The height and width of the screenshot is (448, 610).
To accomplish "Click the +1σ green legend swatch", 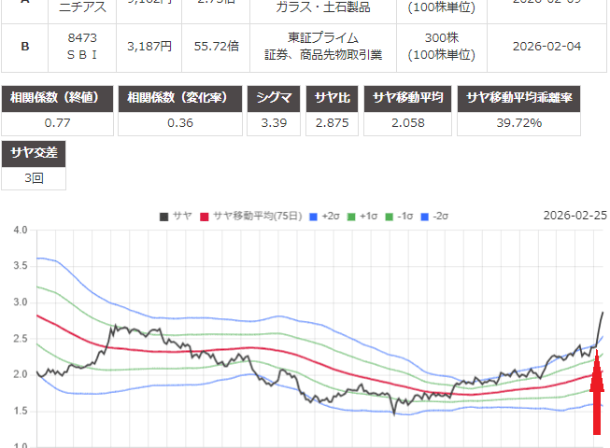I will click(x=352, y=216).
